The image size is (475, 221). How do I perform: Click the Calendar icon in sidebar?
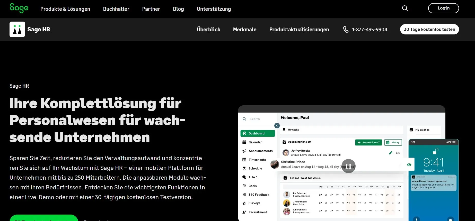(x=244, y=142)
